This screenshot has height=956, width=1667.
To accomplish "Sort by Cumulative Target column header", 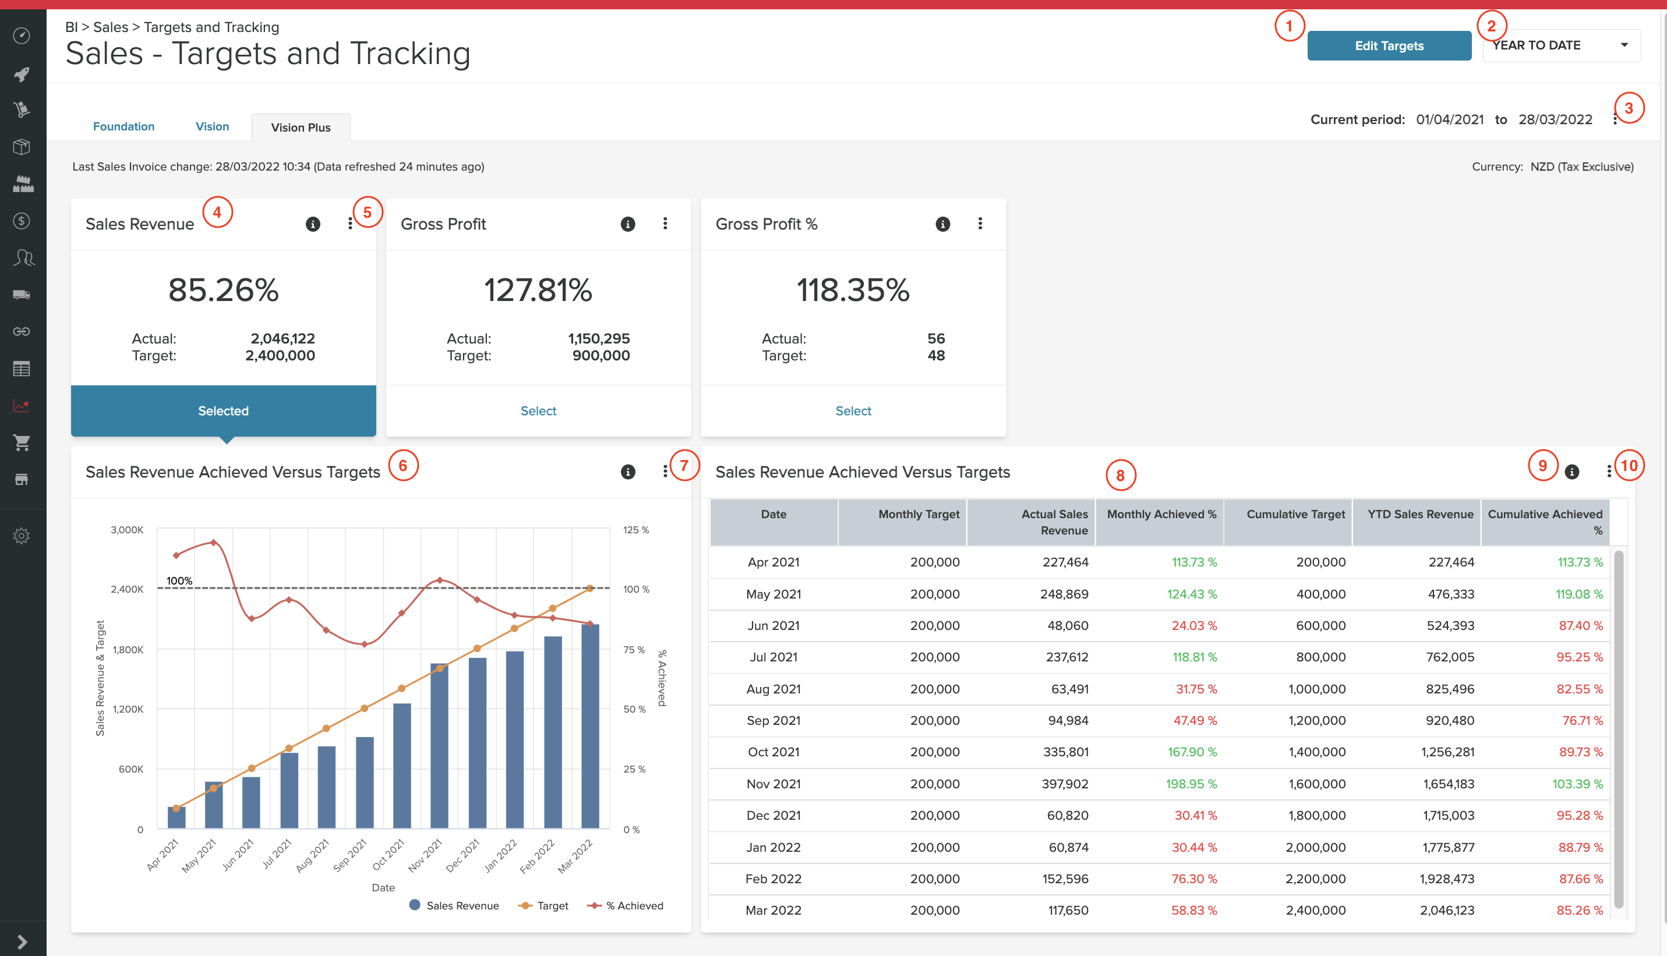I will click(1288, 522).
